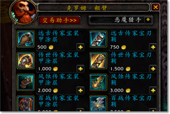Click 百战传家宝装甲涂层 item icon
The height and width of the screenshot is (114, 170).
click(x=26, y=103)
